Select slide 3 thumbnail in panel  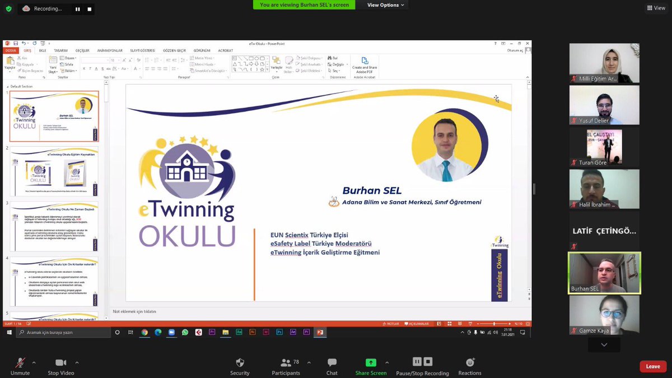click(x=54, y=226)
